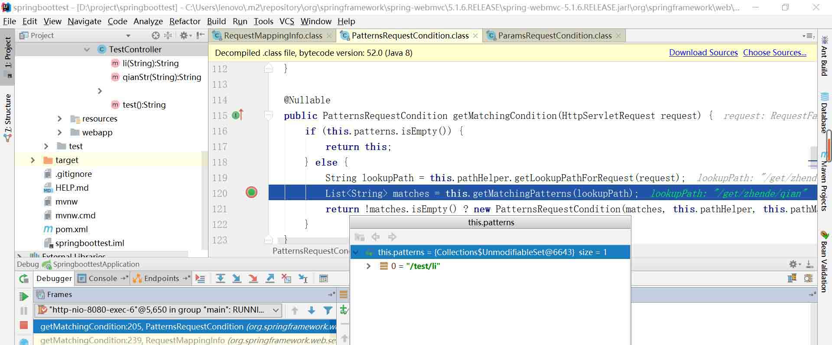Click the Step Into debugger icon
This screenshot has width=832, height=345.
237,278
